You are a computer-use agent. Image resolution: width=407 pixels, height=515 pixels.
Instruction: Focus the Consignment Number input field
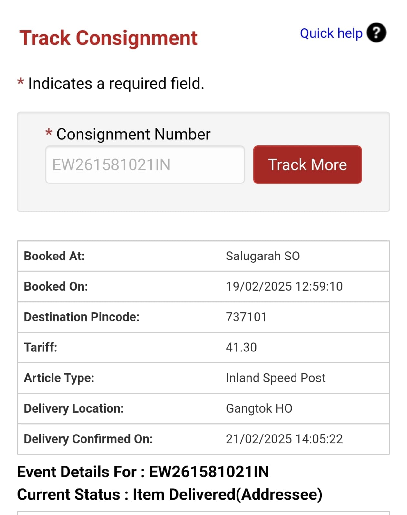[x=145, y=165]
